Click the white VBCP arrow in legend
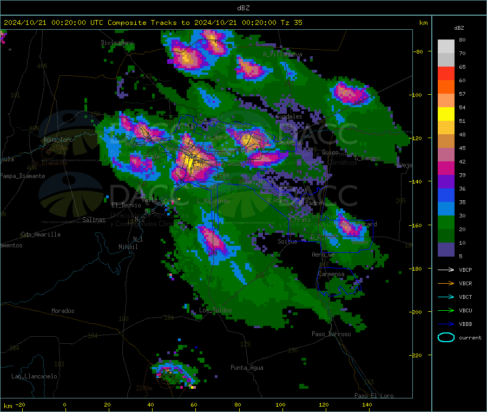 [x=446, y=270]
